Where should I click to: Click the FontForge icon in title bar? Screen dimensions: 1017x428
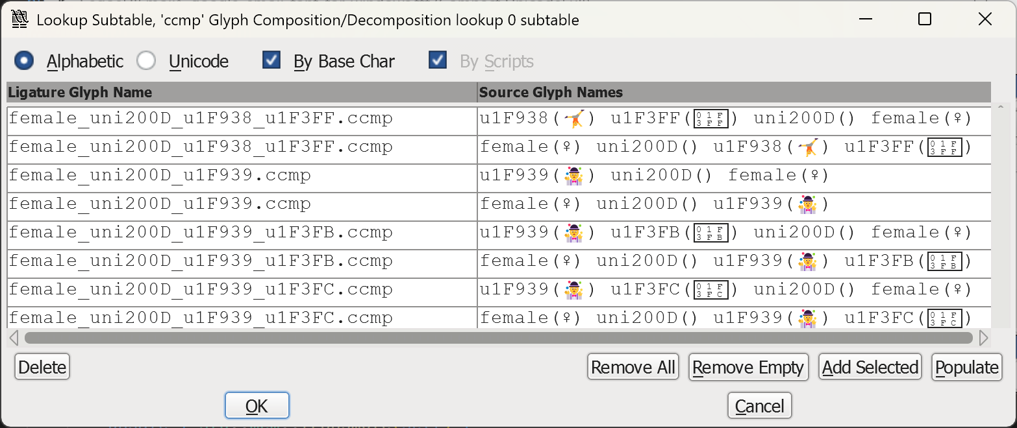click(19, 19)
